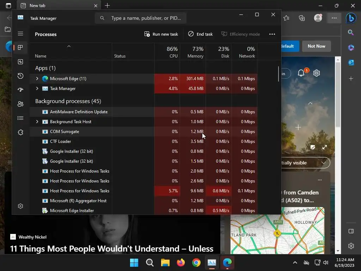Open Edge tab actions menu icon

point(8,6)
